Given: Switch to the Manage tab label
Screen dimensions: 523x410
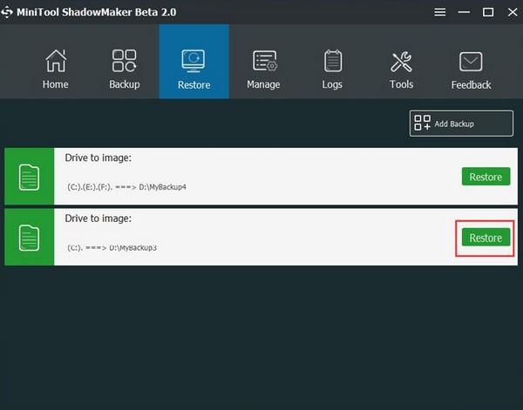Looking at the screenshot, I should (263, 84).
